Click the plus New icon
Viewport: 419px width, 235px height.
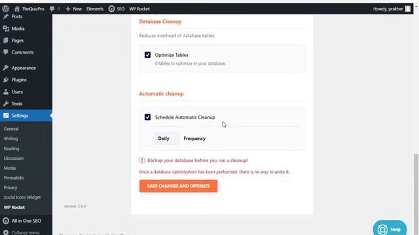pyautogui.click(x=68, y=8)
